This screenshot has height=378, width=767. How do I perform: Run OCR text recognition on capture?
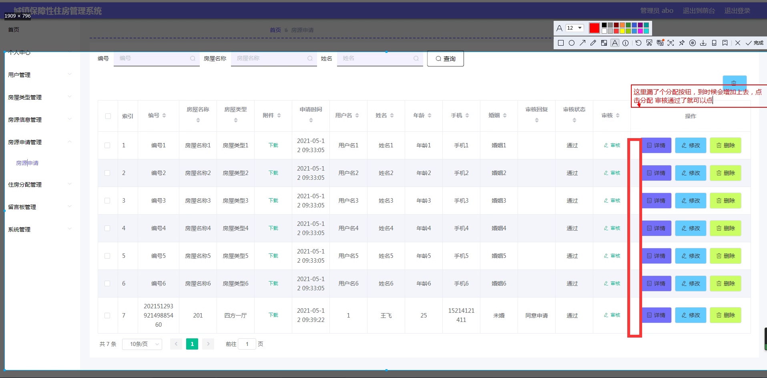[x=671, y=43]
